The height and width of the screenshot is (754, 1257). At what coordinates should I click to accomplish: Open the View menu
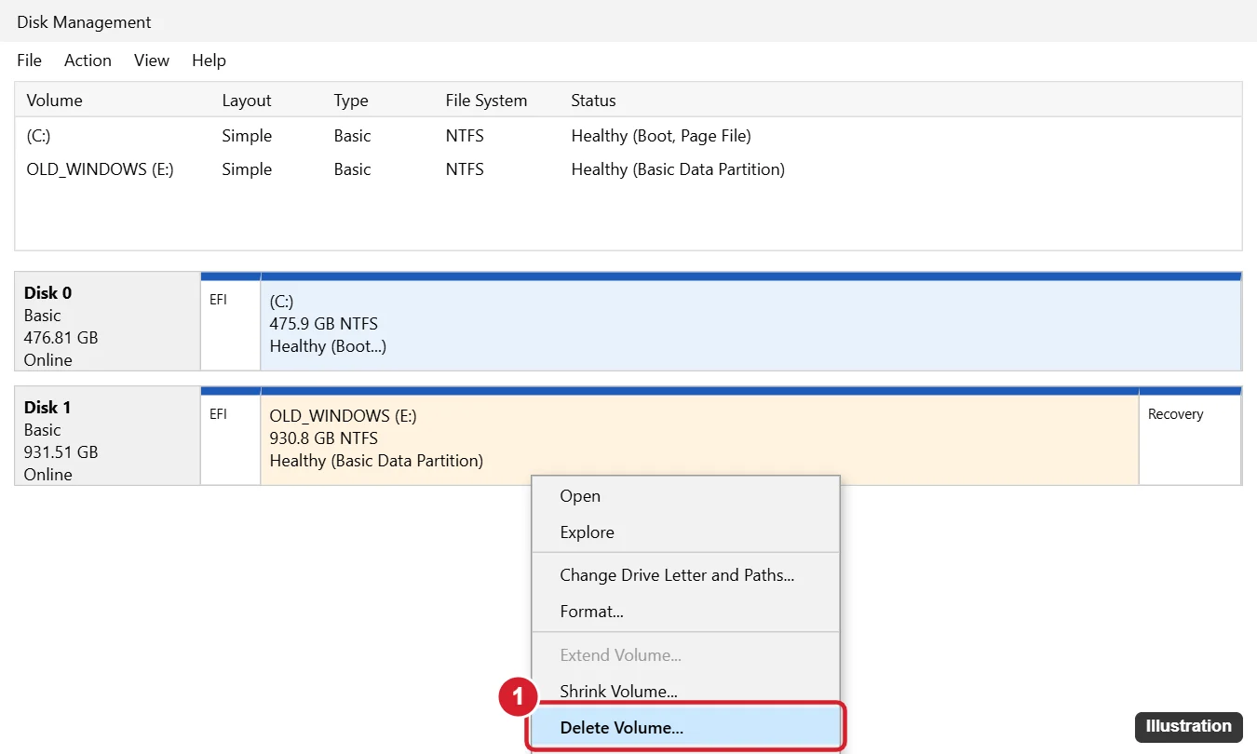152,61
